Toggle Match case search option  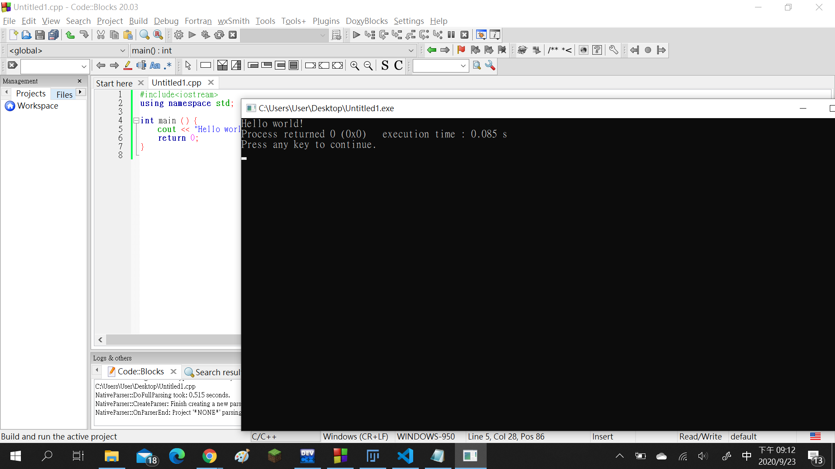tap(155, 66)
